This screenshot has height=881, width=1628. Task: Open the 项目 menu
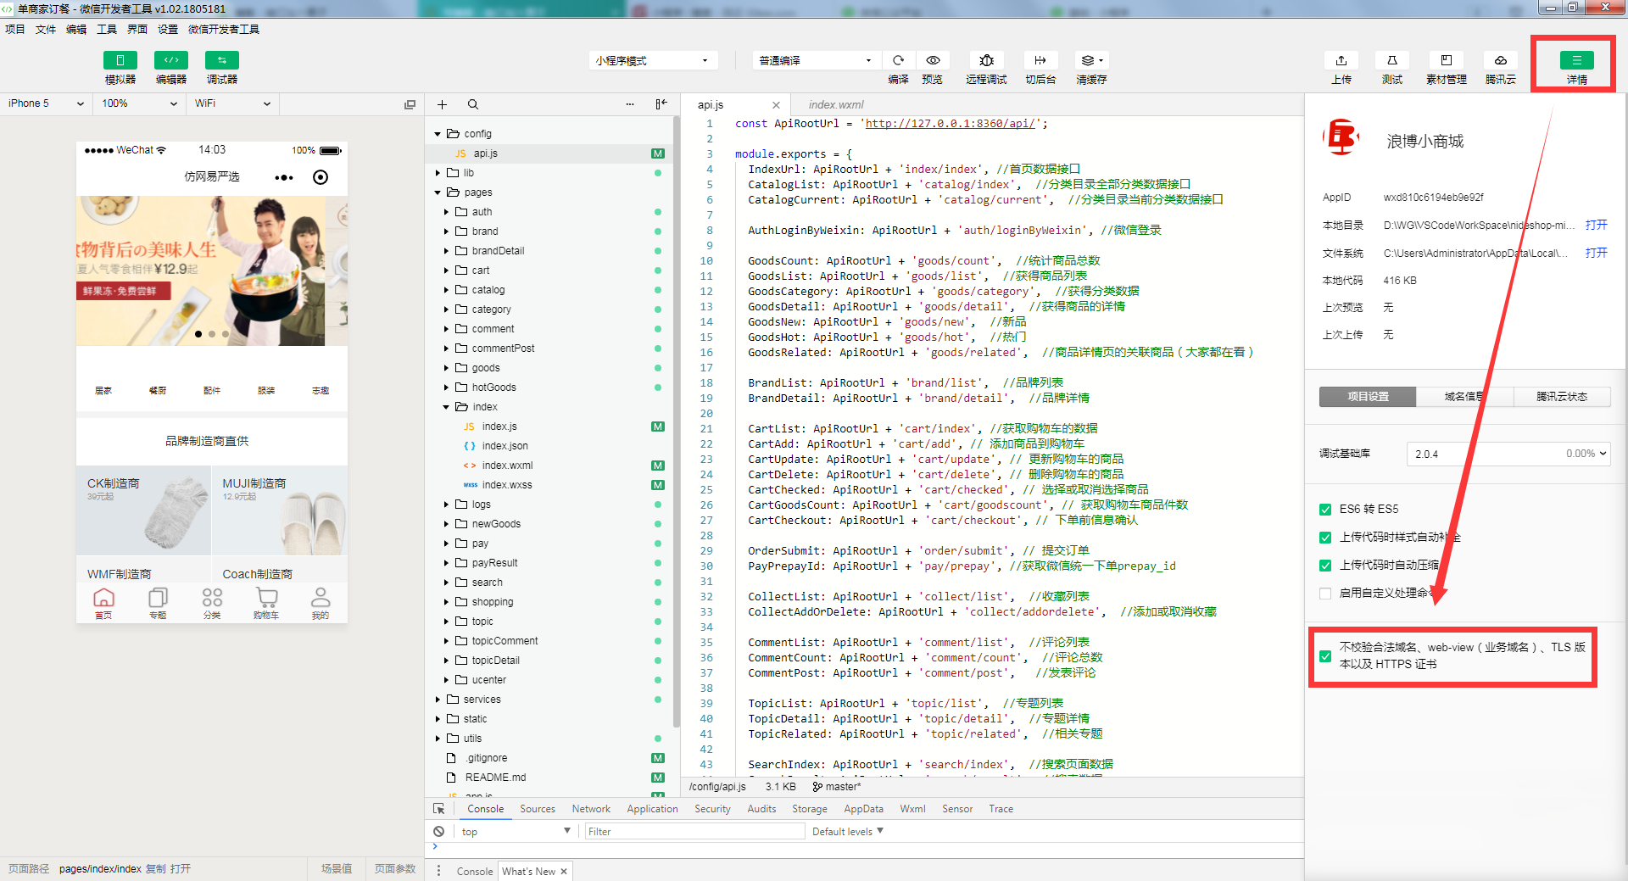pyautogui.click(x=15, y=29)
